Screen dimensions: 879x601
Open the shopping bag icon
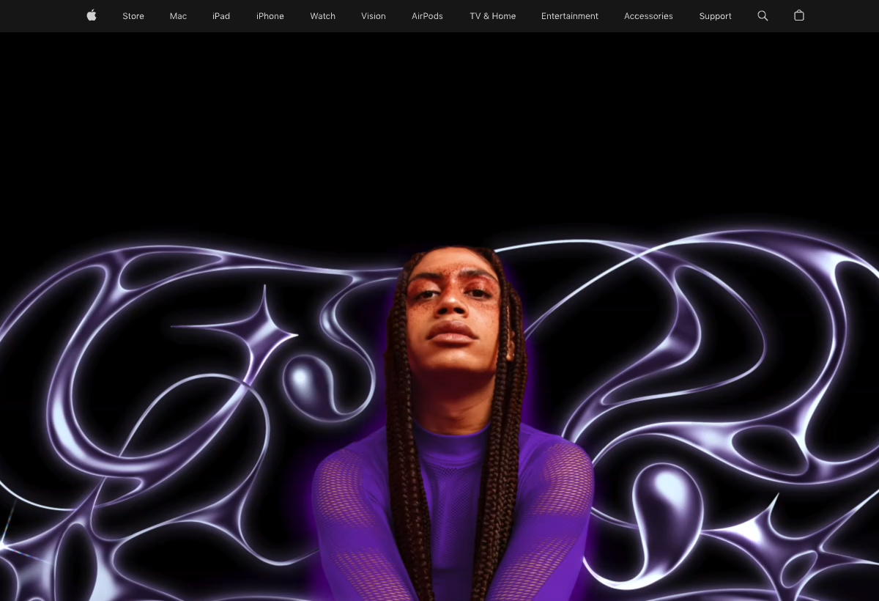[799, 15]
